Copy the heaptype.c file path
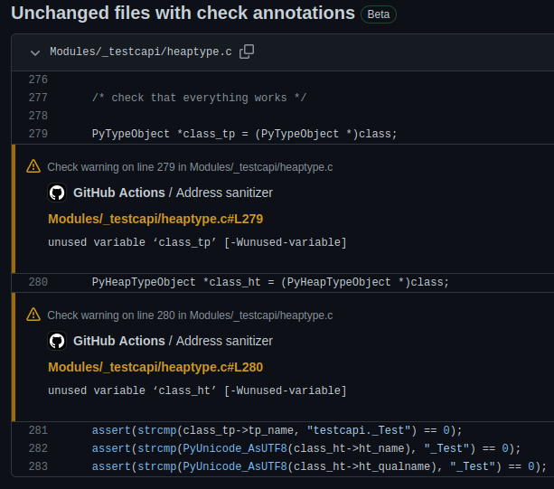Screen dimensions: 554x489 click(247, 52)
